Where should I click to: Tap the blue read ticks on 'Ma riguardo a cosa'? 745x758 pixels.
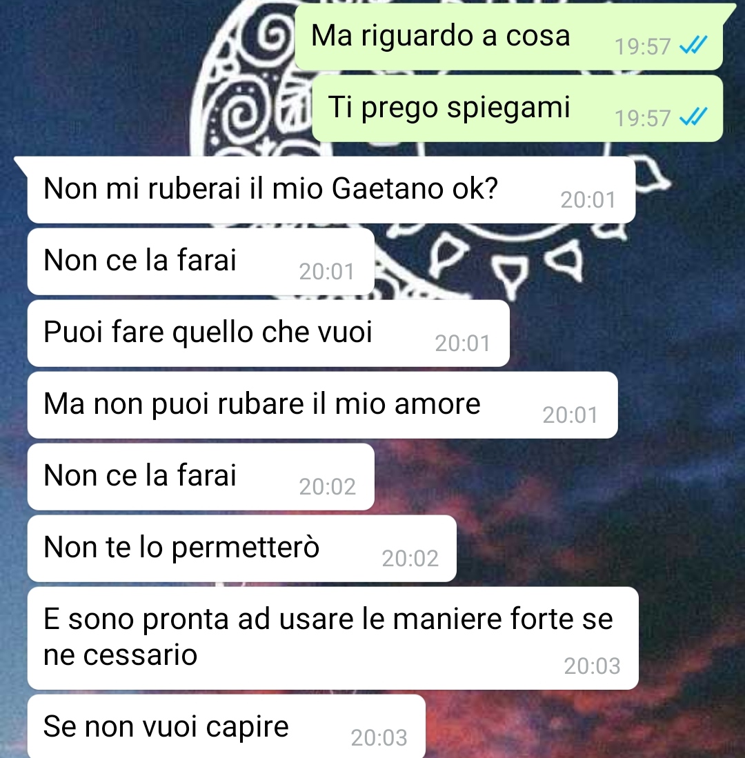(x=693, y=46)
